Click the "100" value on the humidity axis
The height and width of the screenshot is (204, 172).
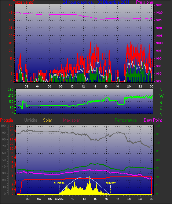coord(3,126)
